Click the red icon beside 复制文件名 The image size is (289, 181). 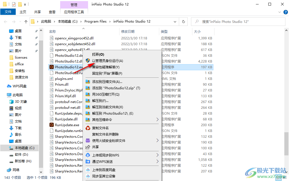pyautogui.click(x=88, y=128)
